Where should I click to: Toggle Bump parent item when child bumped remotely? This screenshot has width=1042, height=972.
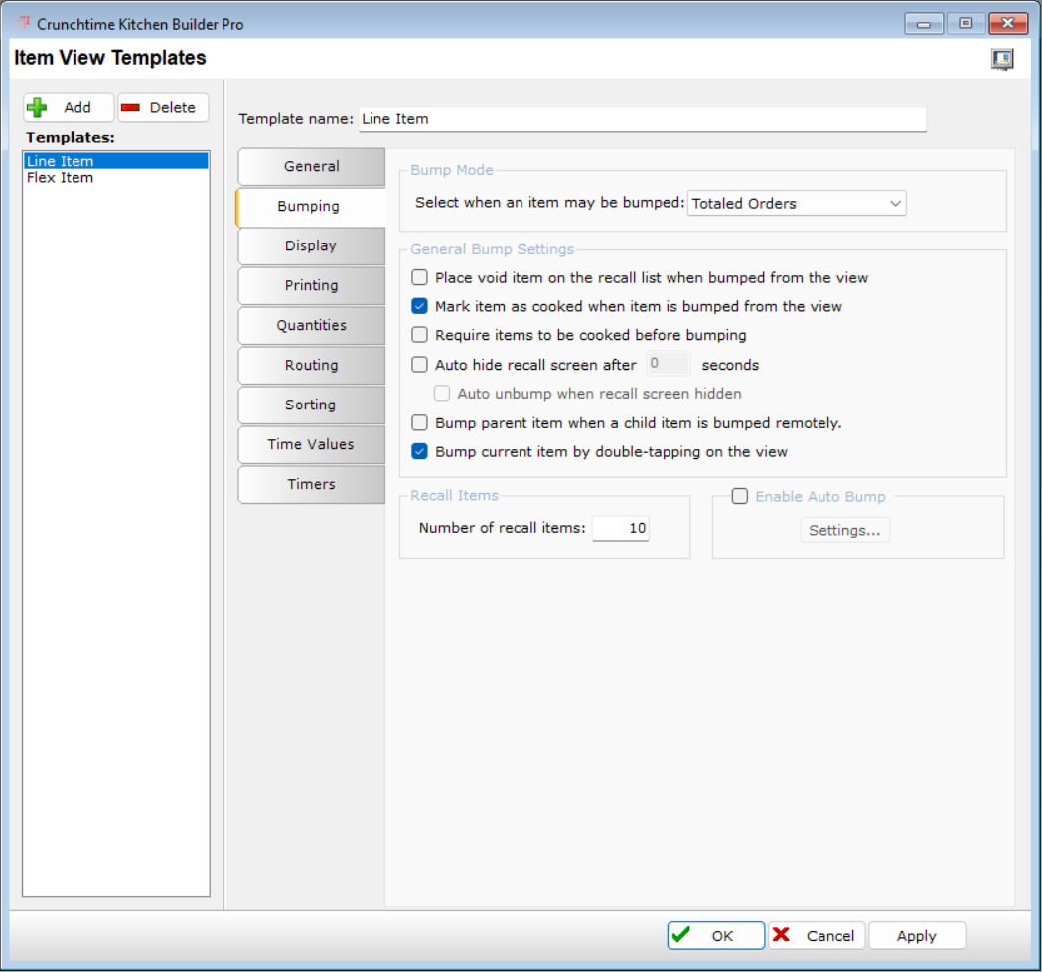[419, 422]
